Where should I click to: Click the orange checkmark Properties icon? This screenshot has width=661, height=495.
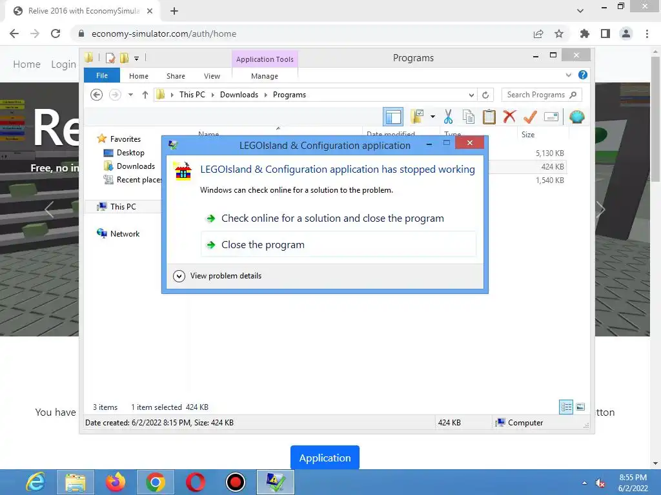click(x=530, y=117)
